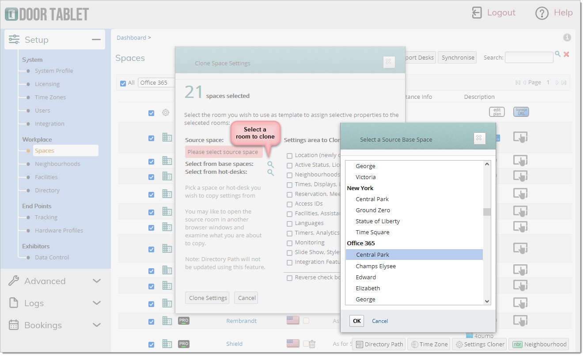Image resolution: width=584 pixels, height=356 pixels.
Task: Enable the Languages settings checkbox
Action: coord(290,224)
